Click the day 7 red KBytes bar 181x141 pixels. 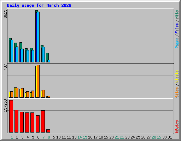tap(43, 121)
